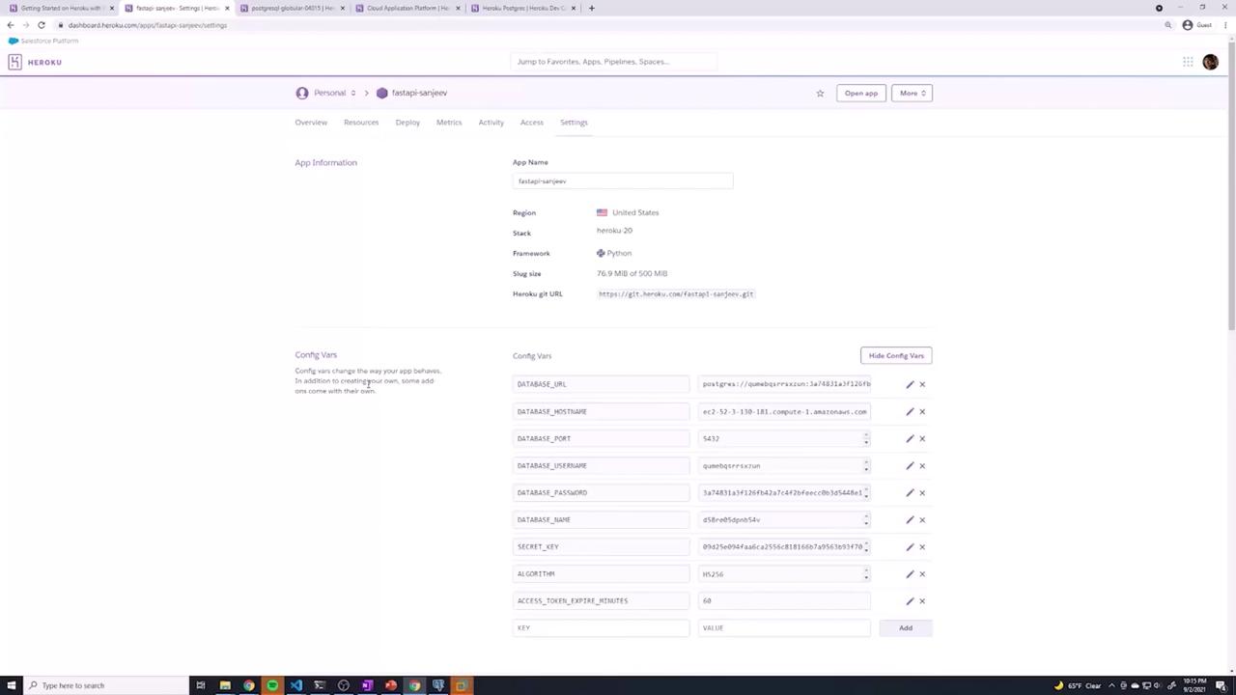1236x695 pixels.
Task: View the Metrics tab
Action: pyautogui.click(x=449, y=123)
